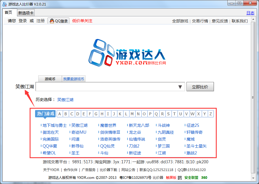
Task: Select the game 新天龙八部
Action: (139, 125)
